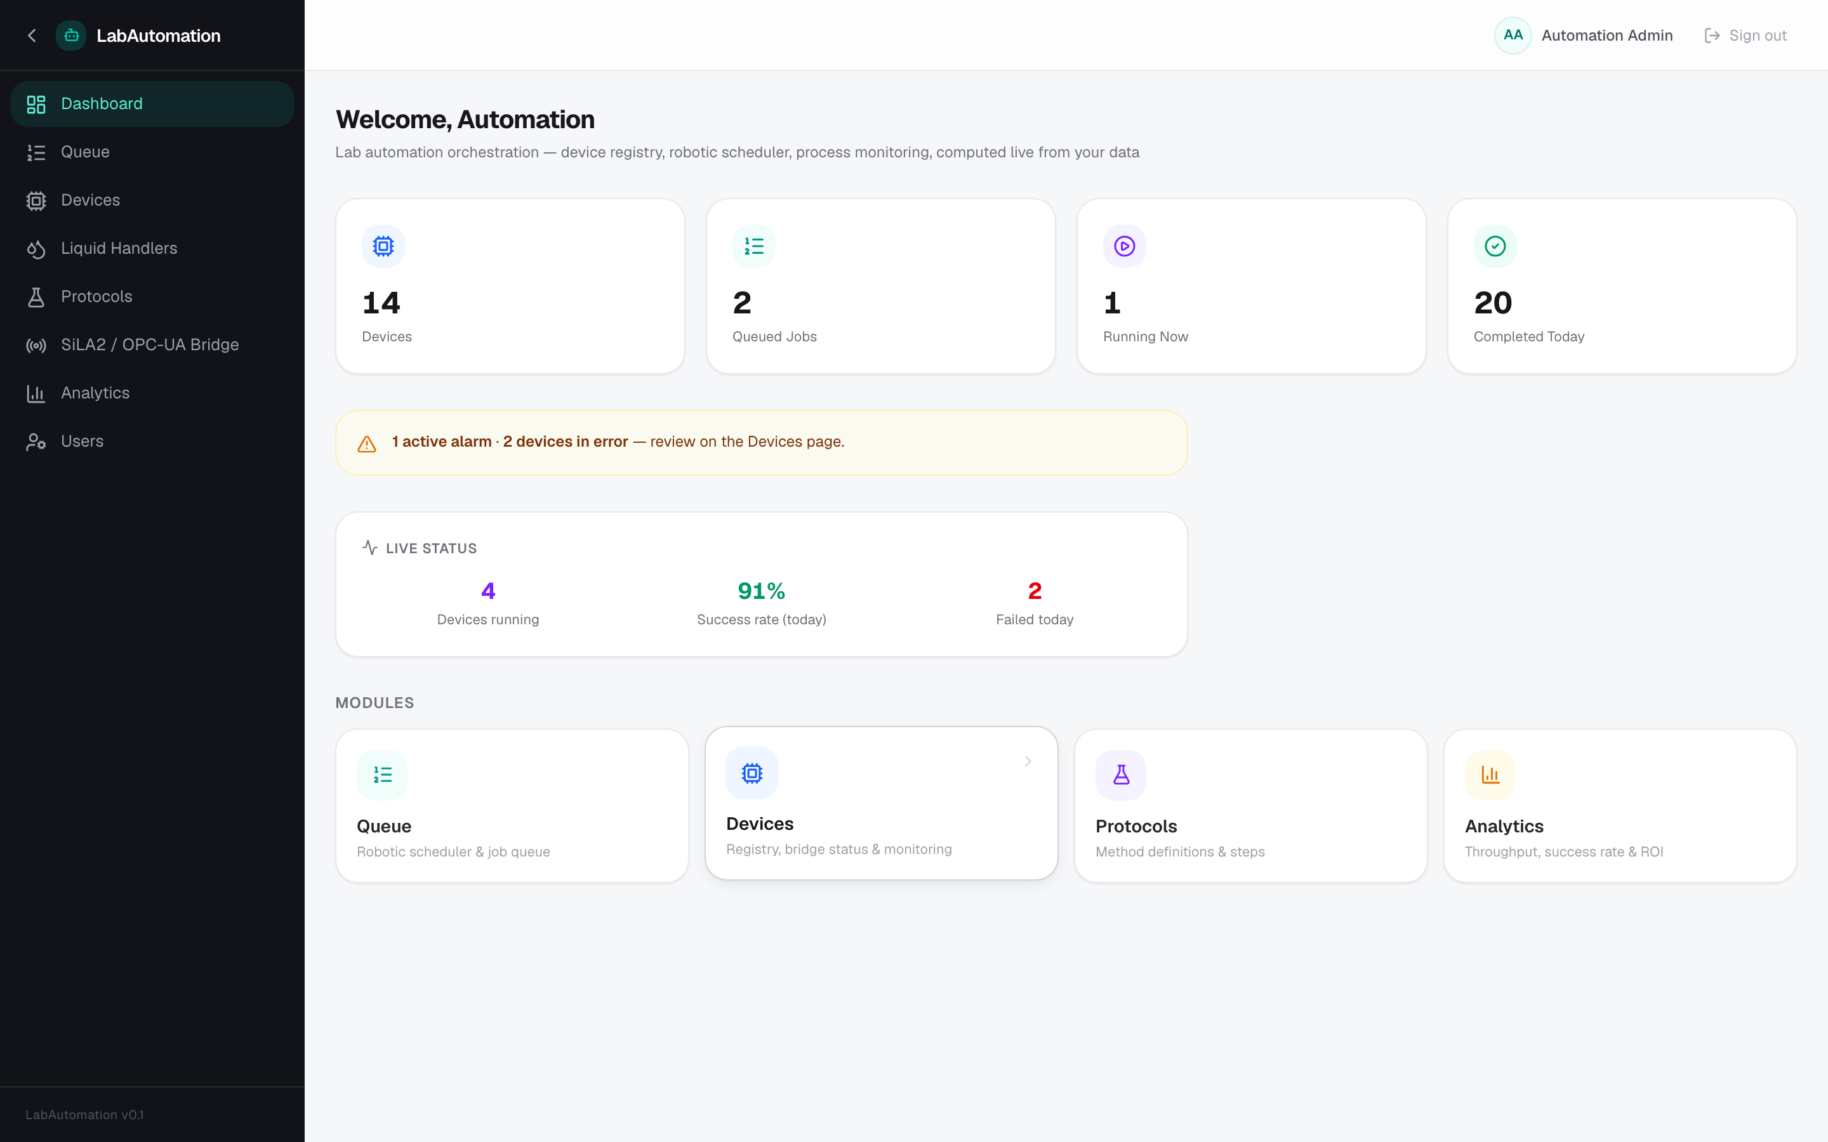The width and height of the screenshot is (1828, 1142).
Task: Click the Protocols module flask icon
Action: (1121, 775)
